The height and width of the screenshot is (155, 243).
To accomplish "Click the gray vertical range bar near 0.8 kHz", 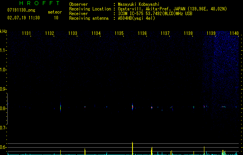I will pyautogui.click(x=7, y=109).
